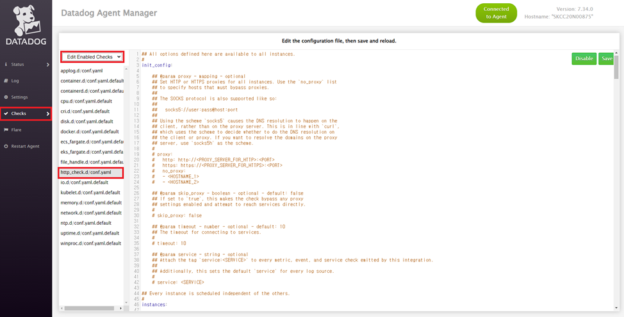Select containerd.d/conf.yaml.default file
Screen dimensions: 624x317
(92, 91)
